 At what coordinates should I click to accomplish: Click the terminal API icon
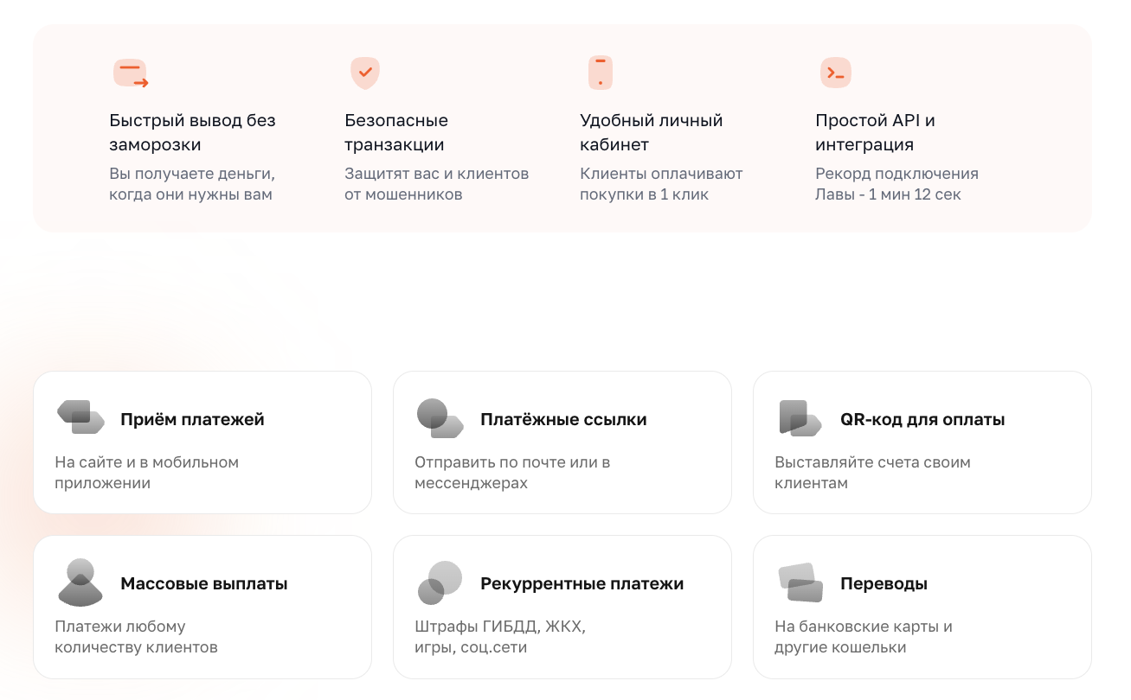[836, 73]
